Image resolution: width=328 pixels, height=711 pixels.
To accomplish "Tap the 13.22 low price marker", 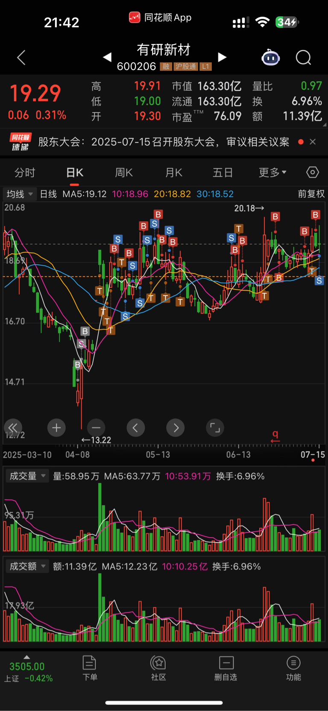I will pos(97,440).
